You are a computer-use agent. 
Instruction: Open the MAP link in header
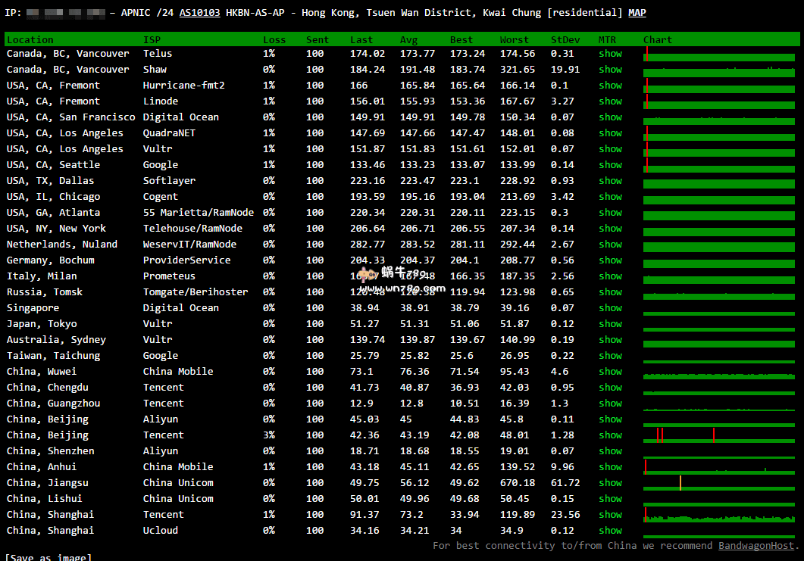(x=637, y=13)
